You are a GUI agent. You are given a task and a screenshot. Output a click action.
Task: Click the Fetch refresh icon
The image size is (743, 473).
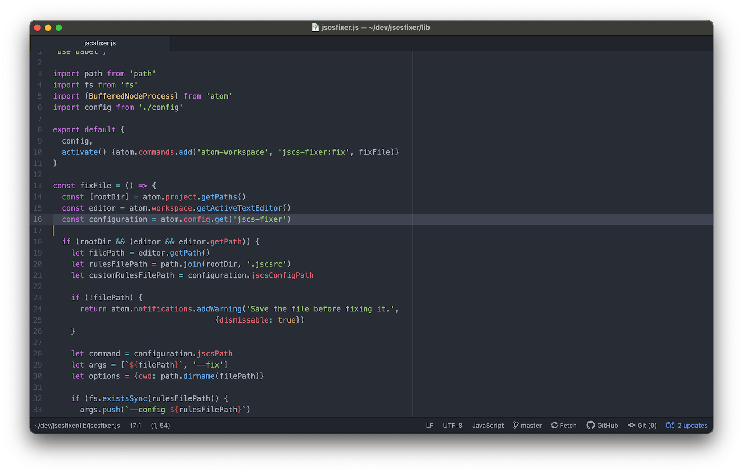[x=554, y=425]
